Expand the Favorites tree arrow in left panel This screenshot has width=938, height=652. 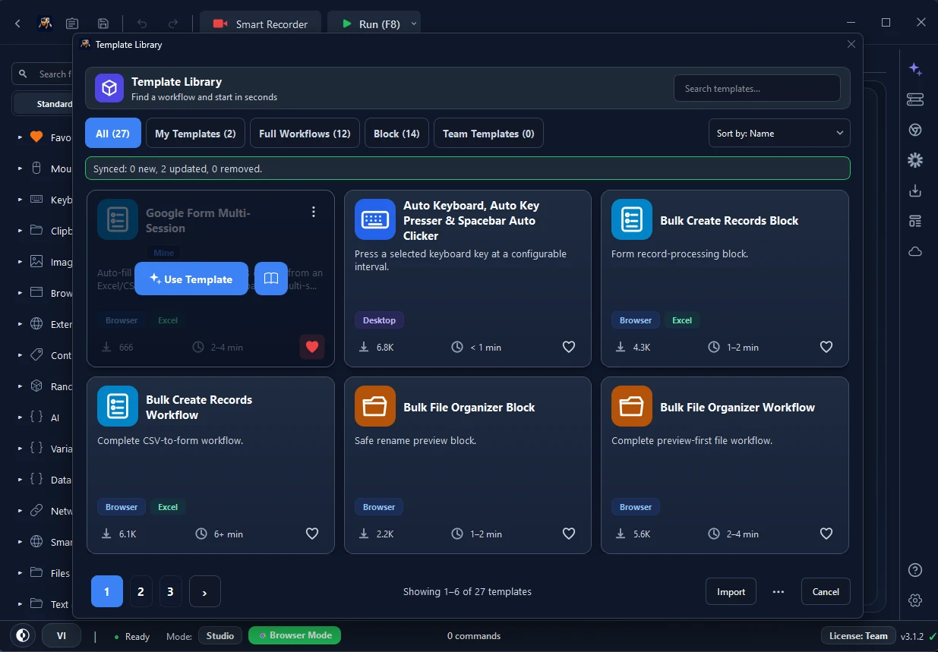(x=20, y=137)
